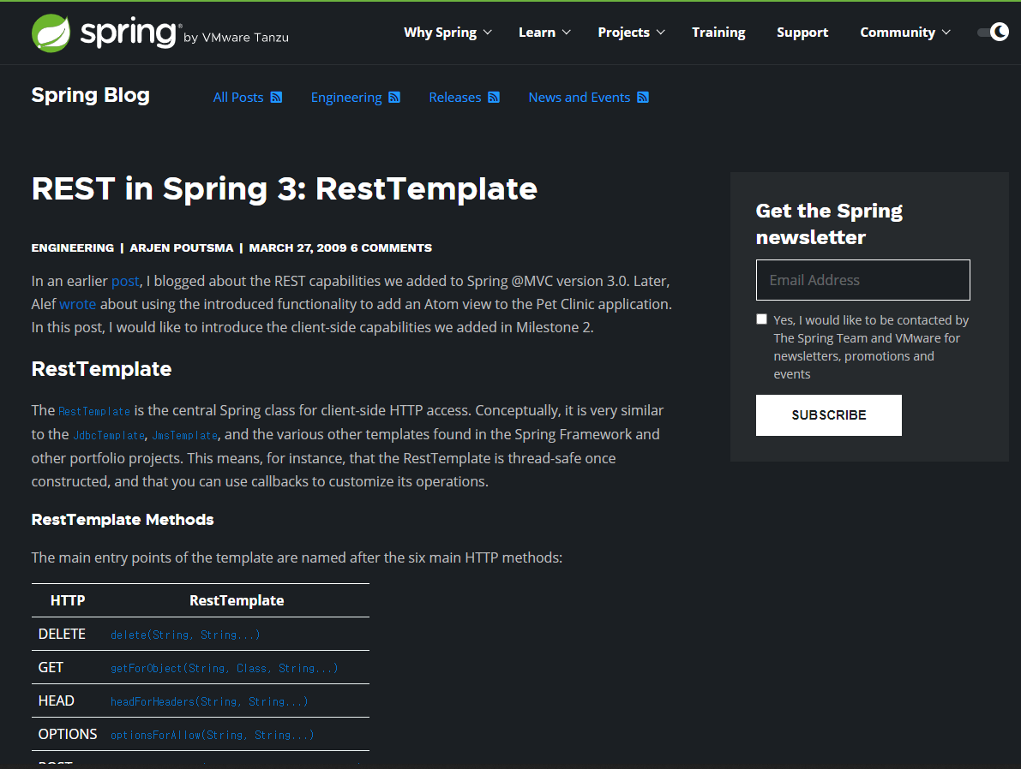This screenshot has width=1021, height=769.
Task: Click the 6 COMMENTS text
Action: click(x=391, y=247)
